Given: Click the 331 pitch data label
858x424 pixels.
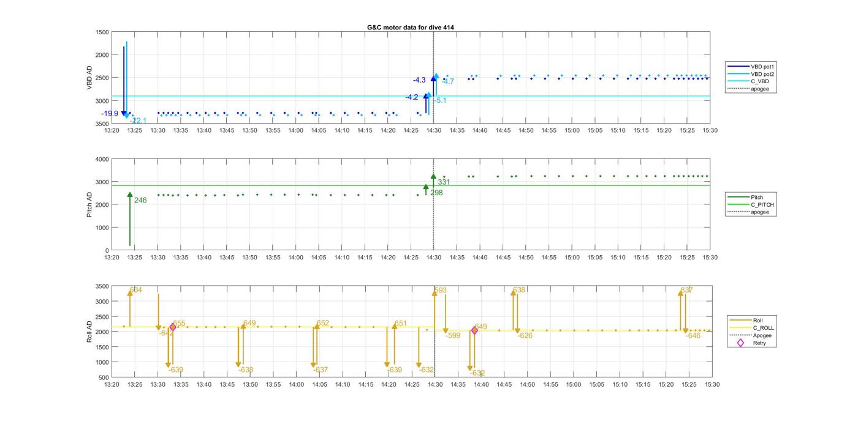Looking at the screenshot, I should point(444,182).
